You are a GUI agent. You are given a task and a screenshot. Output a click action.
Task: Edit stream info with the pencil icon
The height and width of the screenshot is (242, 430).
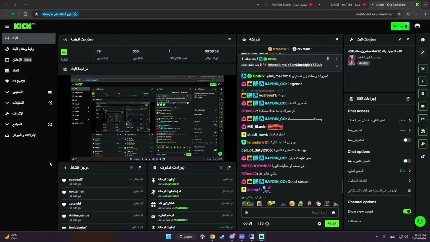click(399, 40)
